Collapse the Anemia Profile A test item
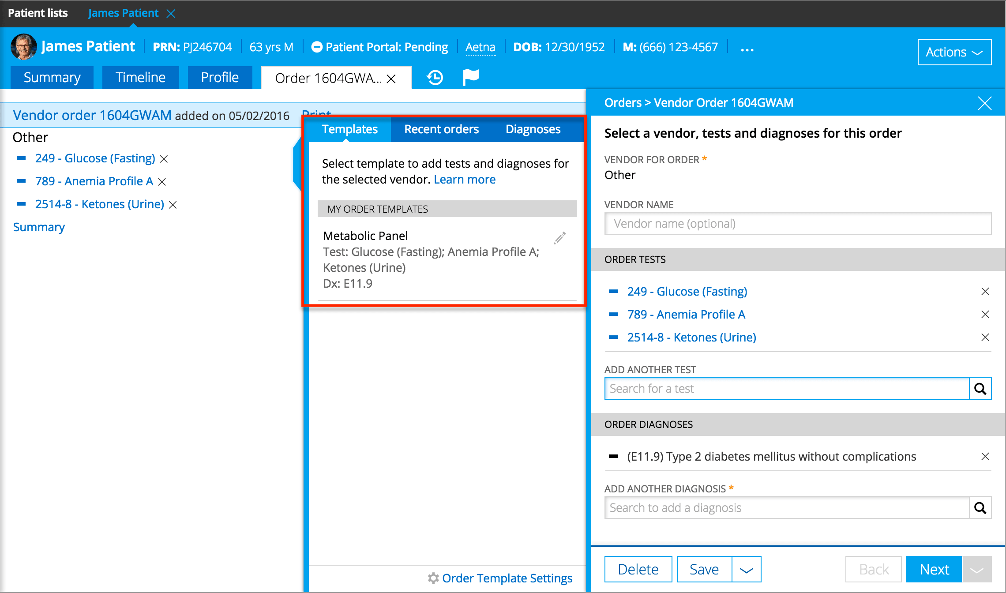 coord(613,315)
